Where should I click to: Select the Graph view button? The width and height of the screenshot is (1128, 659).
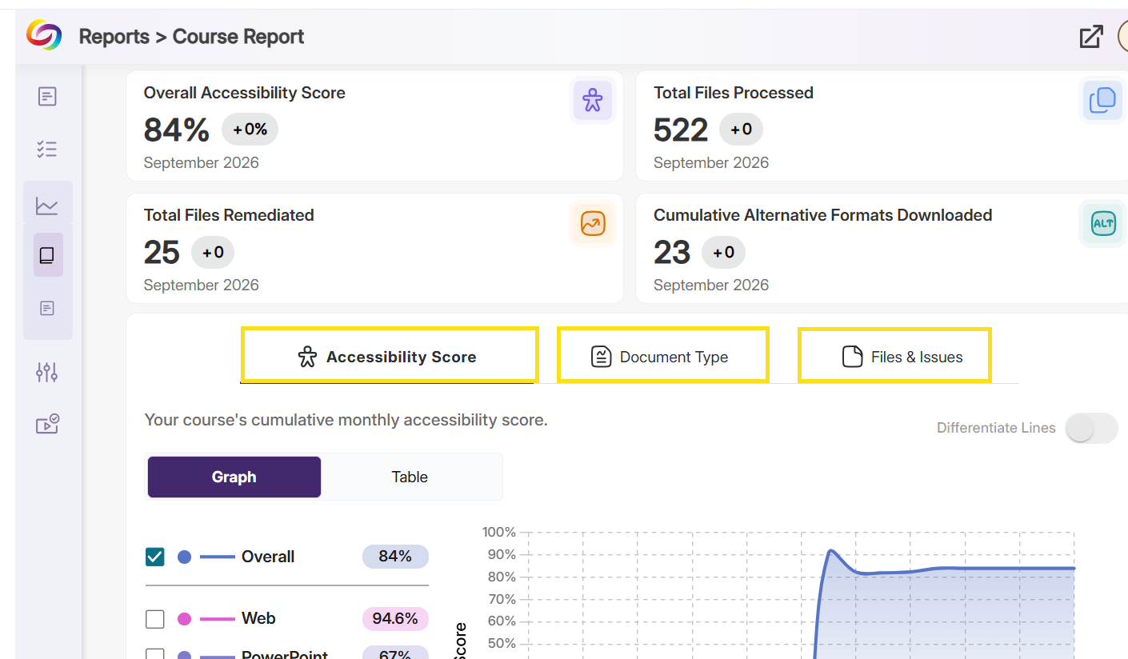234,477
